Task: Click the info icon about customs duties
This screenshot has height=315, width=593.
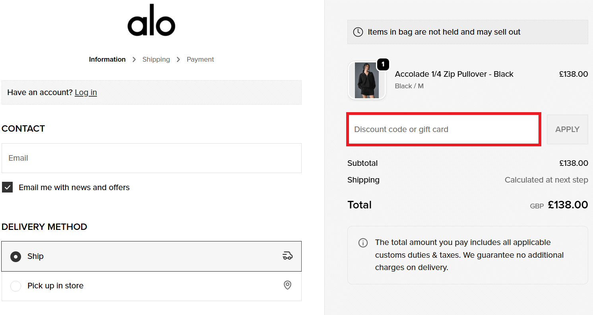Action: pyautogui.click(x=363, y=243)
